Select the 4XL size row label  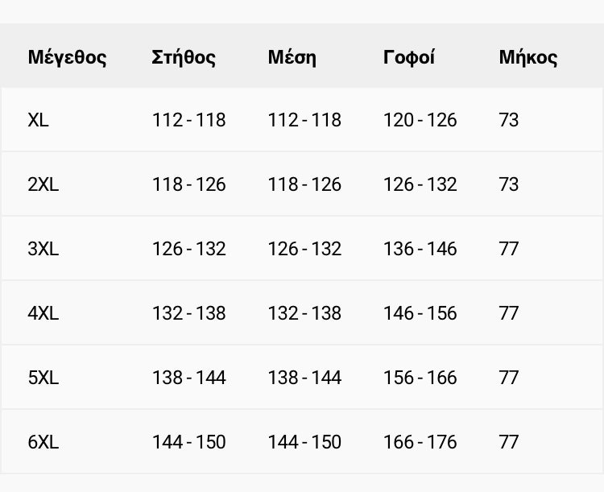pos(43,313)
